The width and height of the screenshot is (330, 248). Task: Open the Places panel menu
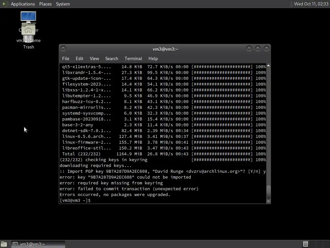click(45, 4)
